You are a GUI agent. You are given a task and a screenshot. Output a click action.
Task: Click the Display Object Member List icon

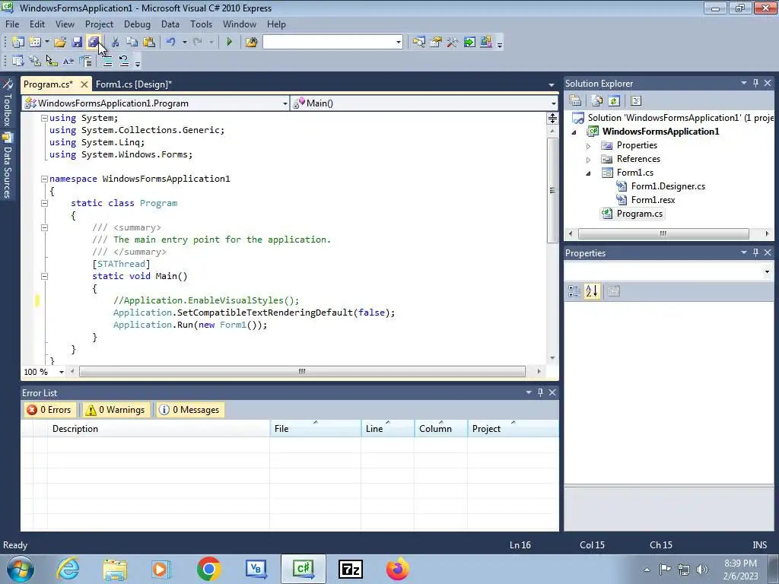point(18,61)
